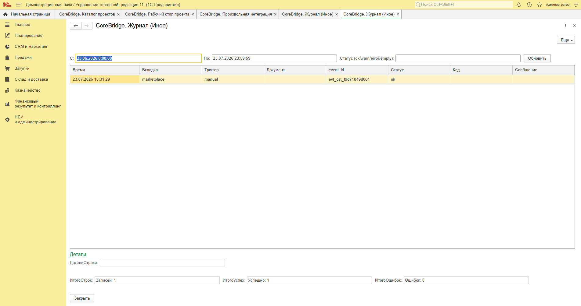The height and width of the screenshot is (306, 581).
Task: Focus the end date field По
Action: [x=274, y=58]
